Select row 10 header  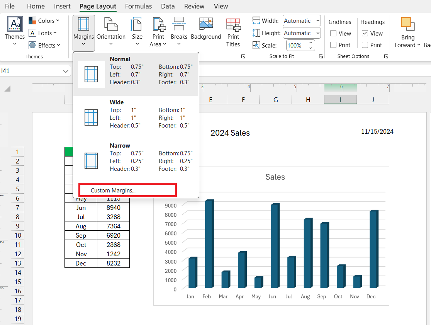[x=18, y=235]
